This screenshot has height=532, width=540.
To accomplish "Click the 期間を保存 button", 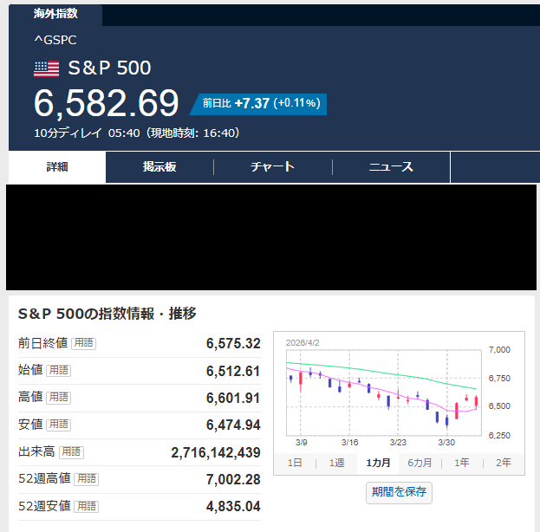I will point(399,492).
